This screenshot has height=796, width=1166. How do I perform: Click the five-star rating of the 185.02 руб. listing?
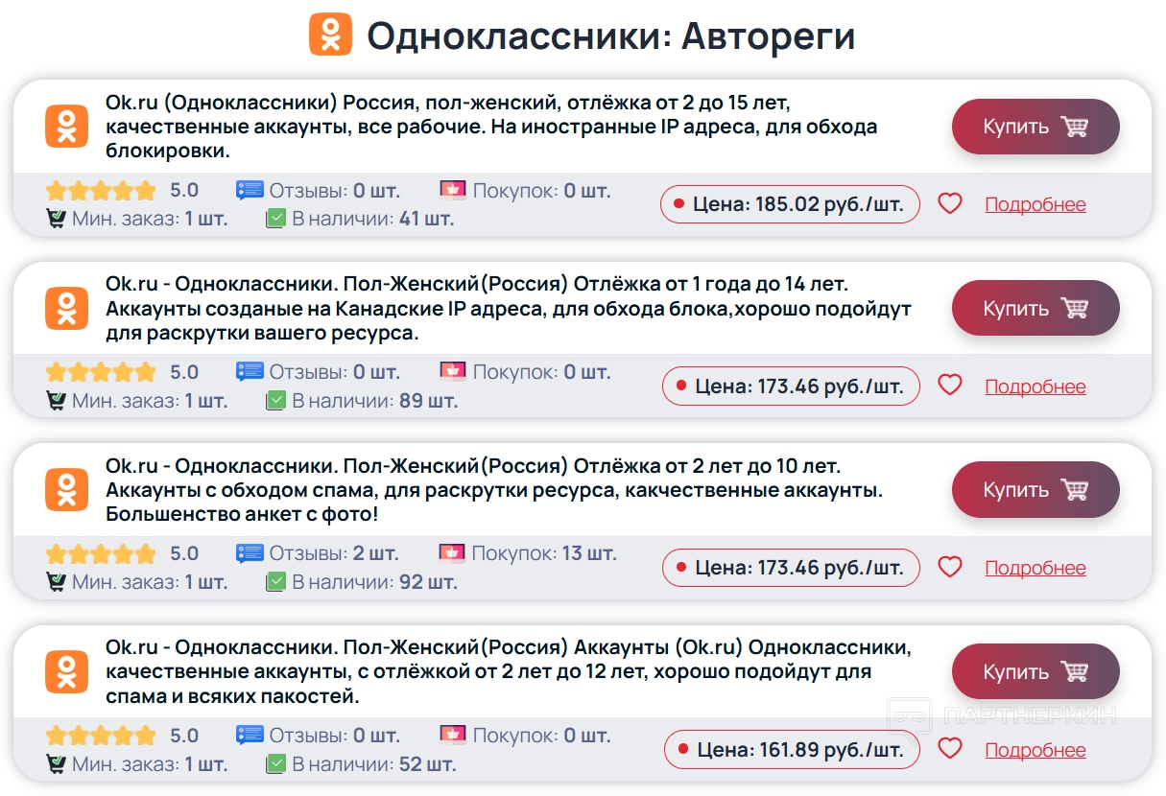point(100,190)
